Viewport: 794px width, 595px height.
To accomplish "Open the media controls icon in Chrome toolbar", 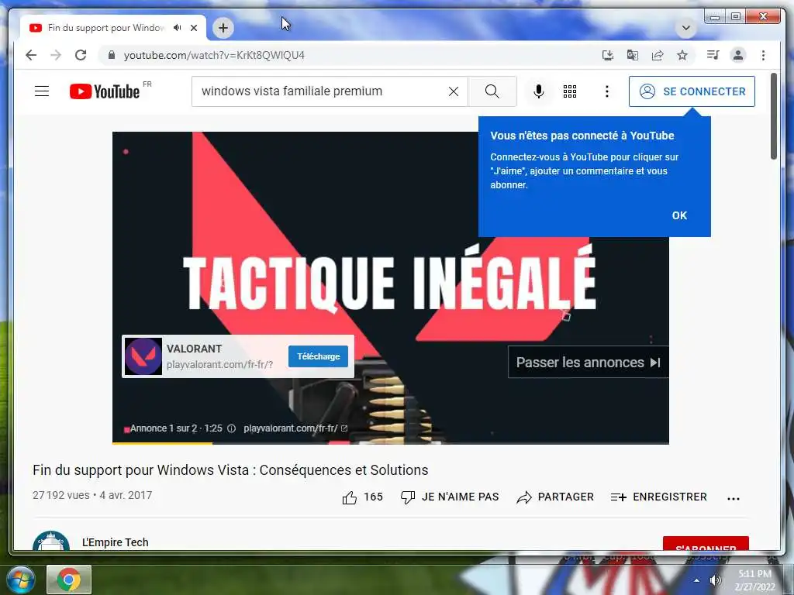I will [713, 55].
